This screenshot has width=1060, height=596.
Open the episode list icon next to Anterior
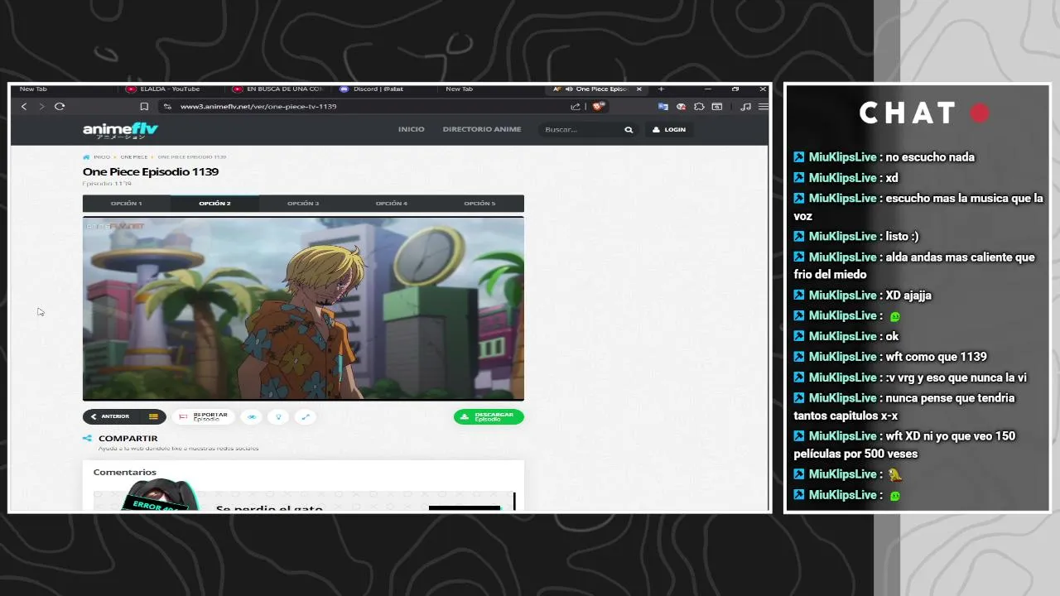[x=153, y=416]
